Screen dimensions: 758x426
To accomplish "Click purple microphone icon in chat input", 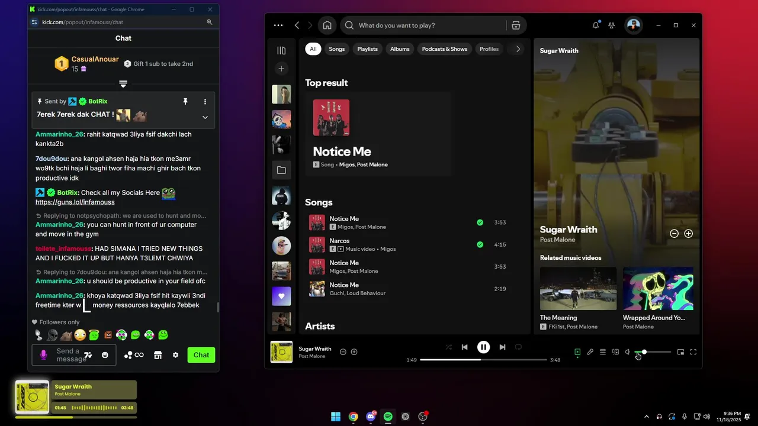I will click(43, 355).
